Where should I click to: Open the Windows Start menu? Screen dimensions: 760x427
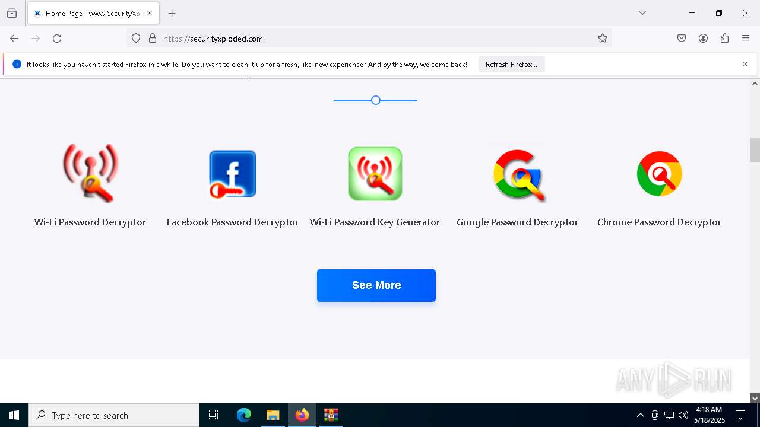[14, 415]
